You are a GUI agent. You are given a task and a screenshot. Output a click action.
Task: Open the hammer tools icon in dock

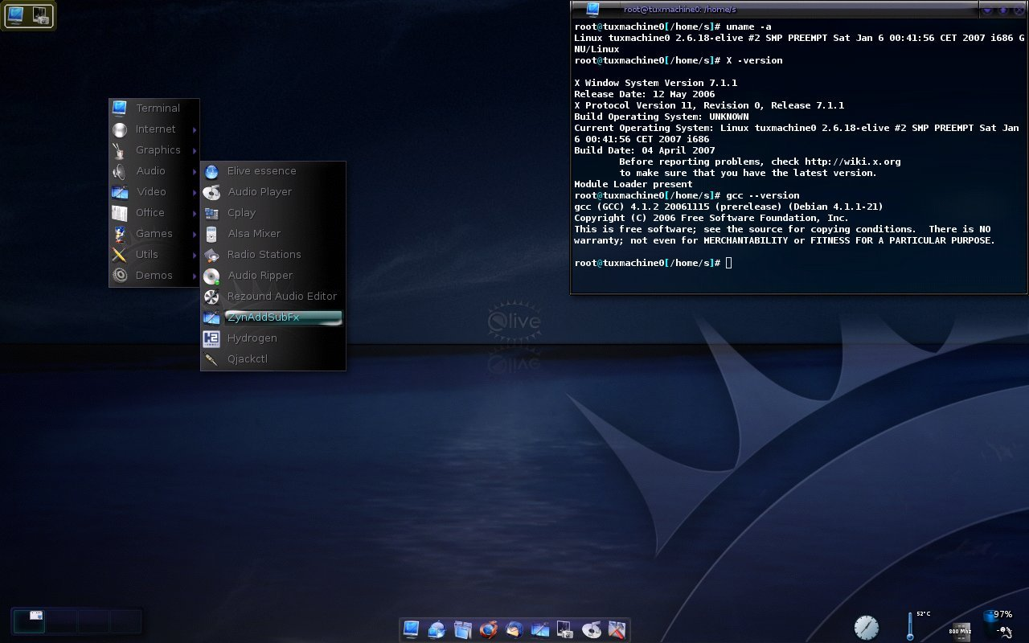(617, 629)
